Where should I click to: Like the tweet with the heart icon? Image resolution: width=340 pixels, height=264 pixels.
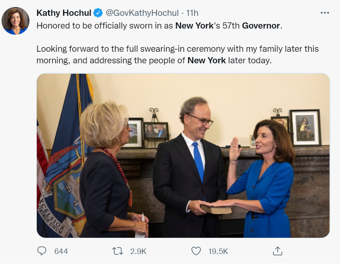coord(196,251)
